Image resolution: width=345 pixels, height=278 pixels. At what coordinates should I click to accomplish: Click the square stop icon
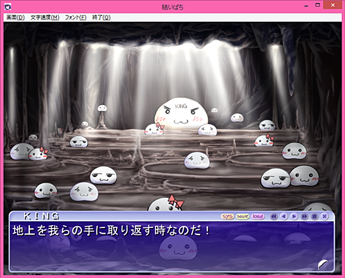(x=314, y=217)
